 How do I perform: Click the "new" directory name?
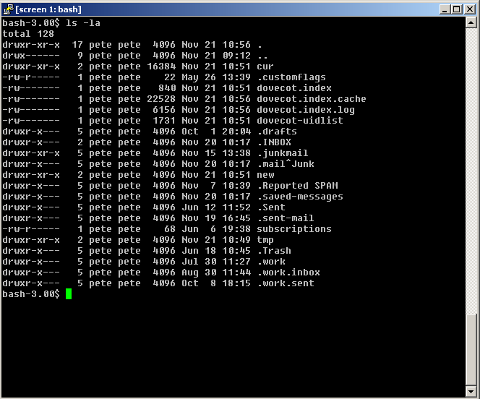(265, 175)
